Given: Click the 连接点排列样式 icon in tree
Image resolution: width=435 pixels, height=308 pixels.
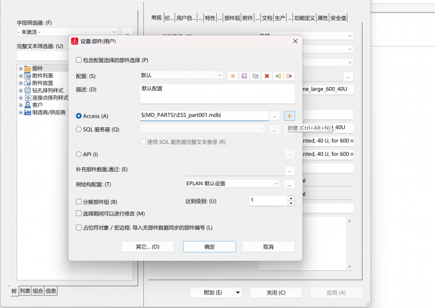Looking at the screenshot, I should click(x=28, y=98).
